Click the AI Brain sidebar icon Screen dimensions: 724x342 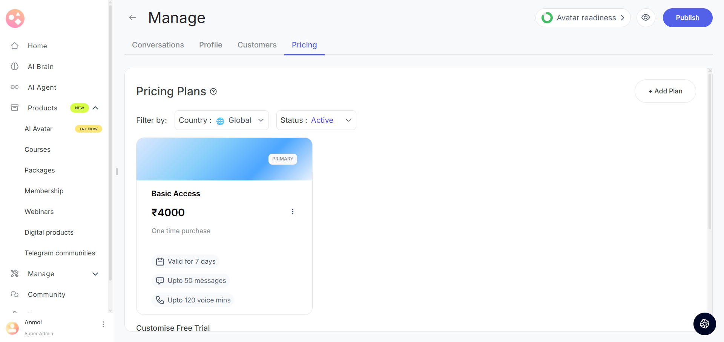coord(15,67)
